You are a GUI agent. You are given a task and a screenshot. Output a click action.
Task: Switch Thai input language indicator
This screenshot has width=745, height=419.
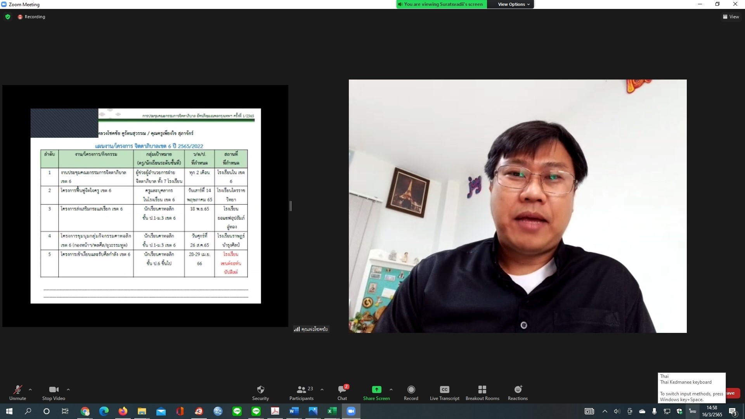click(x=693, y=411)
